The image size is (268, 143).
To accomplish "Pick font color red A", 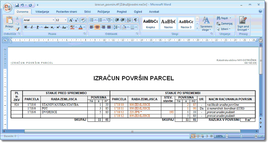I will pos(81,27).
